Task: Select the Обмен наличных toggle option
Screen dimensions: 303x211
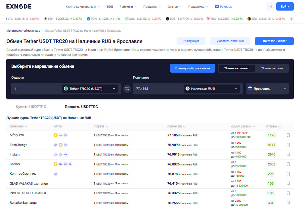Action: [237, 68]
